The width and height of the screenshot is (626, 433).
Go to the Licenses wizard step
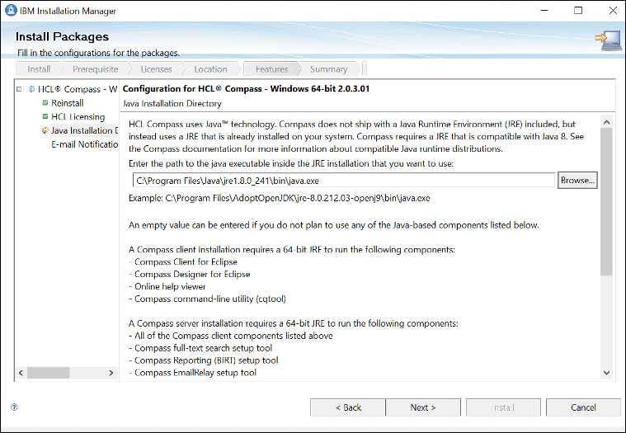pos(156,69)
